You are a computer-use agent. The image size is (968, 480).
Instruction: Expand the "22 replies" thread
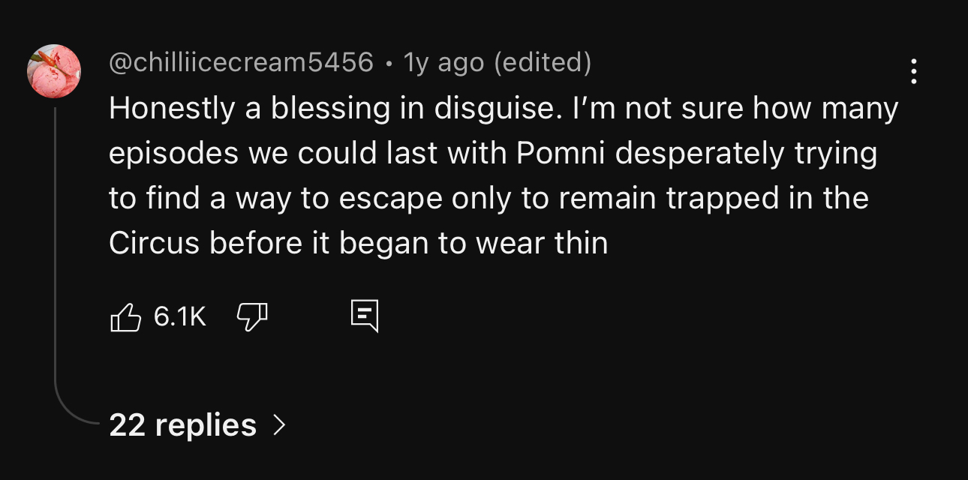pyautogui.click(x=182, y=425)
